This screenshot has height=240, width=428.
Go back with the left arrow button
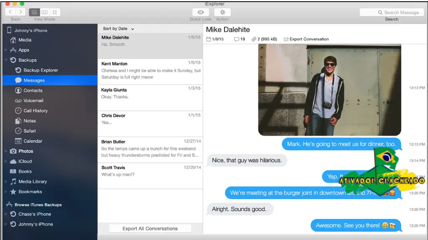pyautogui.click(x=10, y=12)
